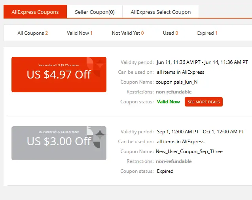Click the SEE MORE DEALS button
The height and width of the screenshot is (200, 252).
click(x=204, y=102)
